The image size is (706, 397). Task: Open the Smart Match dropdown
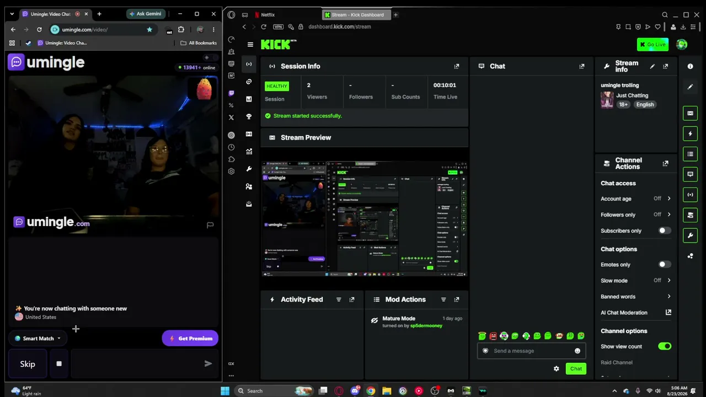(38, 339)
